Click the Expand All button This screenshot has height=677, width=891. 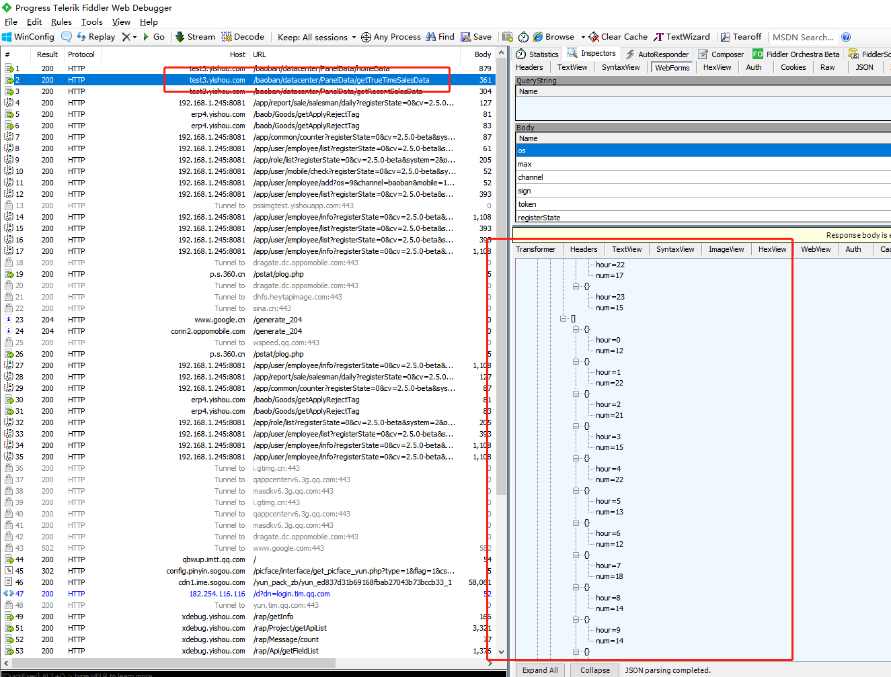pyautogui.click(x=540, y=670)
